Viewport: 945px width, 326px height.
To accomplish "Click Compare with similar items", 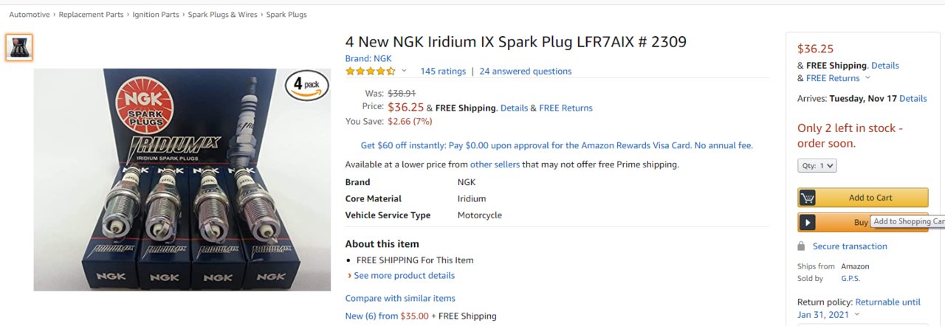I will [x=400, y=299].
